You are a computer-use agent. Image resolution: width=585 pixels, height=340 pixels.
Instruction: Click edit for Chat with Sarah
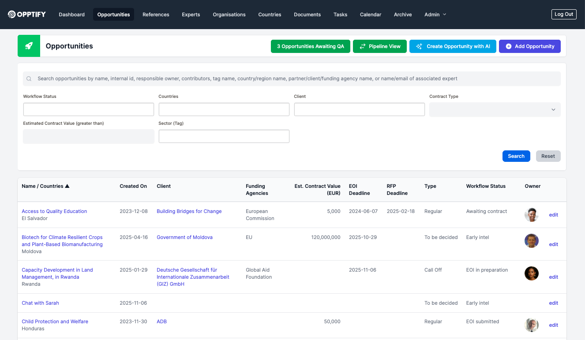click(553, 303)
